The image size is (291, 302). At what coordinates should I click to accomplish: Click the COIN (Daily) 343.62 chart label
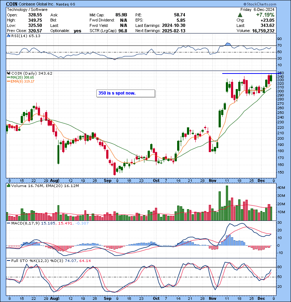32,73
